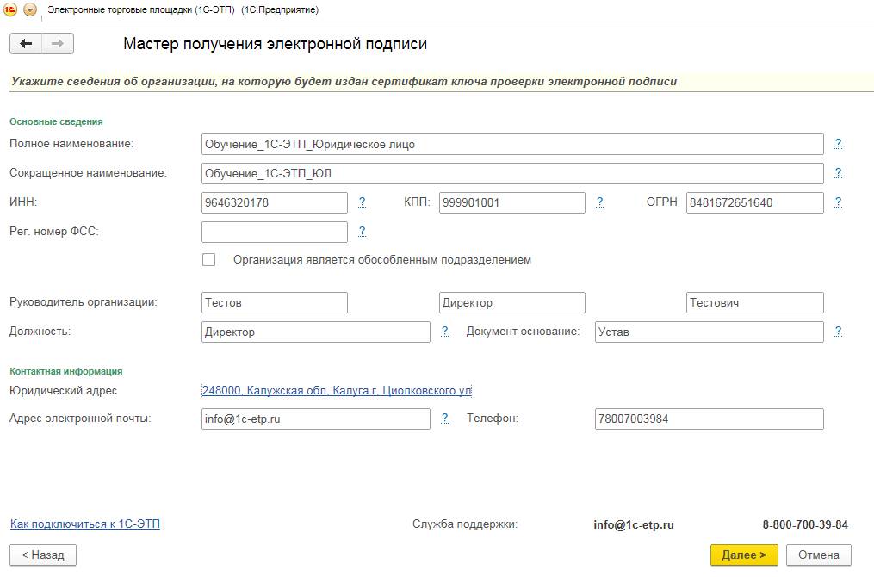874x577 pixels.
Task: Focus the Рег. номер ФСС input field
Action: click(x=274, y=232)
